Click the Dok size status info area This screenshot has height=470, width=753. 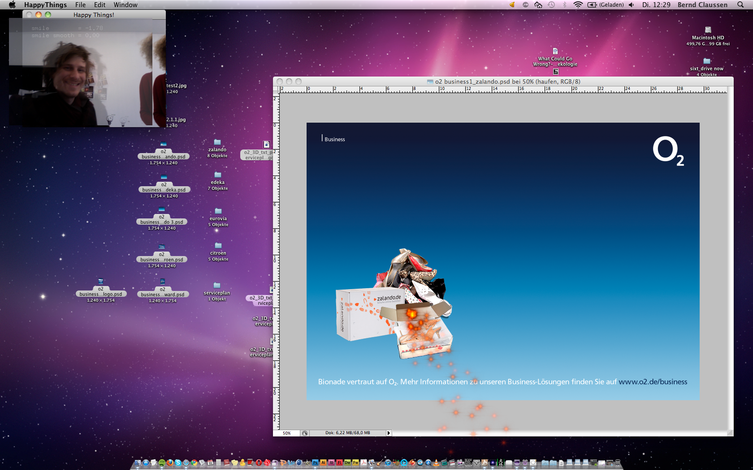[347, 433]
